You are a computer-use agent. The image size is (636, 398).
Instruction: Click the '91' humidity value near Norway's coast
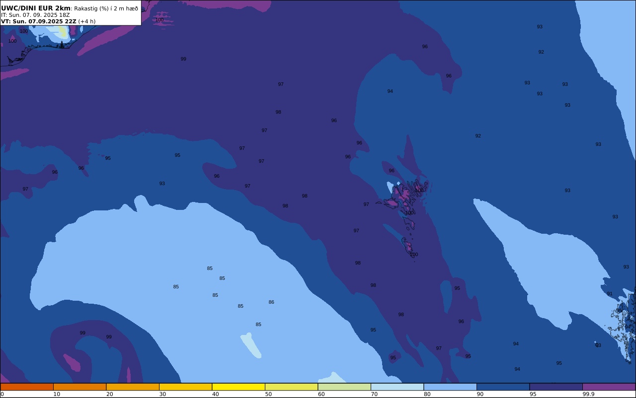[x=610, y=294]
